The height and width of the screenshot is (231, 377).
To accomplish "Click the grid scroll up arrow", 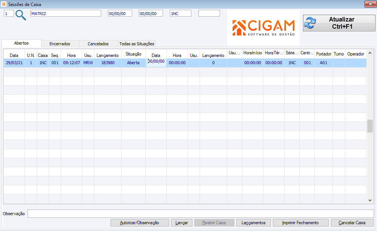I will (x=370, y=53).
